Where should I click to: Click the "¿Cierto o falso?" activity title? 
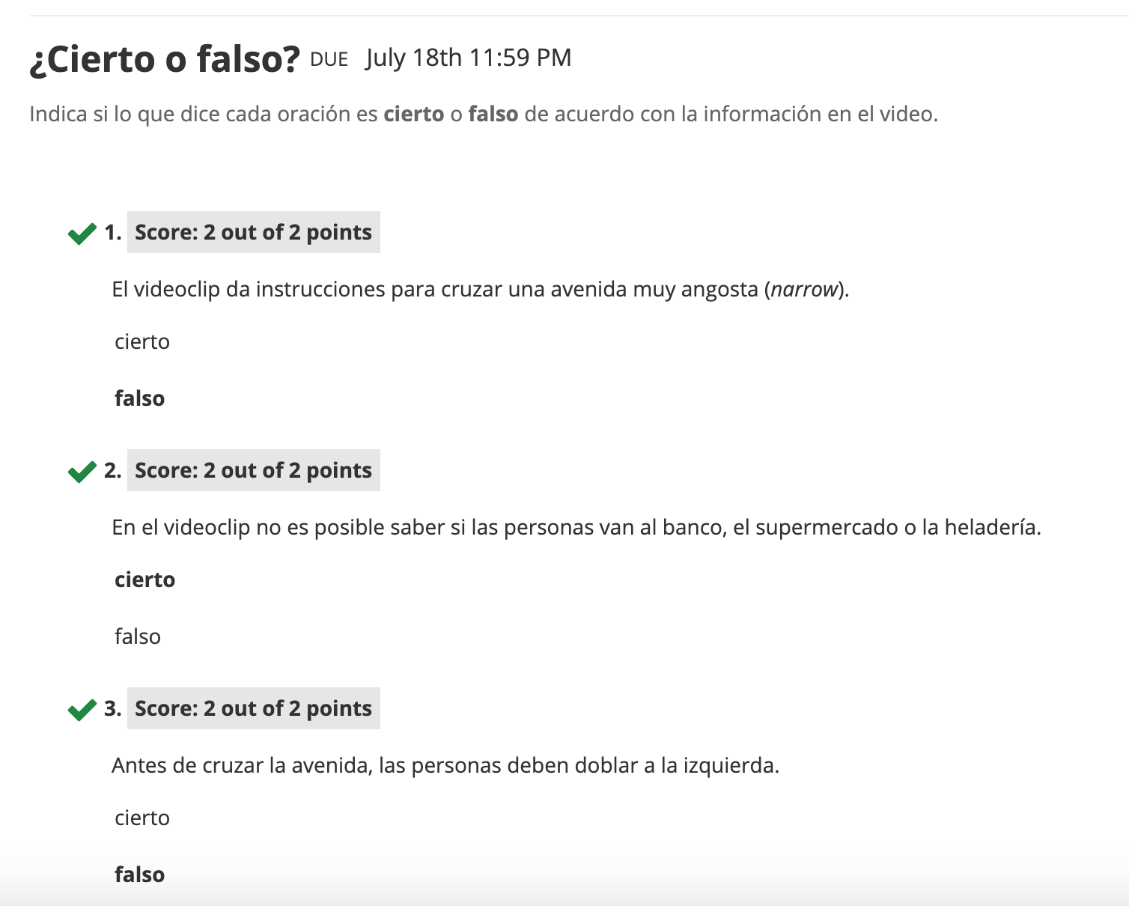[165, 59]
